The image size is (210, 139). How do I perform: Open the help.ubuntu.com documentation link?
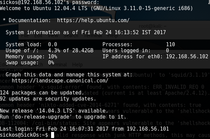[93, 20]
